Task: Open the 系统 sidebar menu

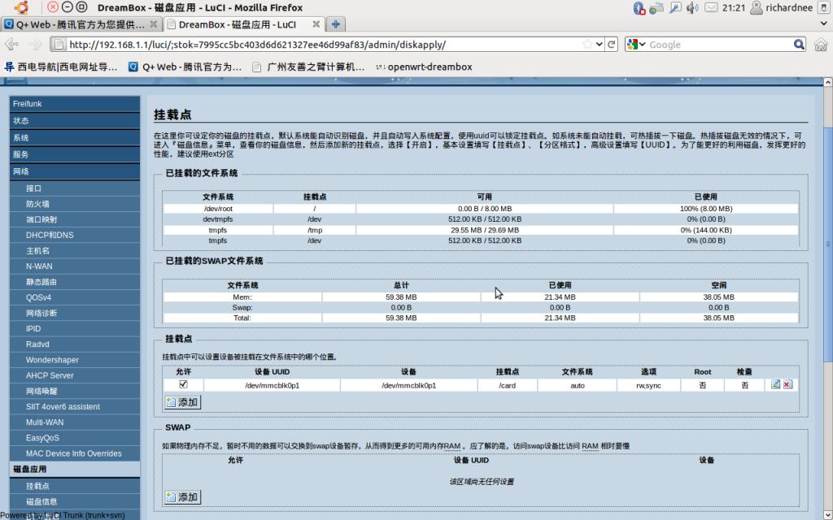Action: pos(74,138)
